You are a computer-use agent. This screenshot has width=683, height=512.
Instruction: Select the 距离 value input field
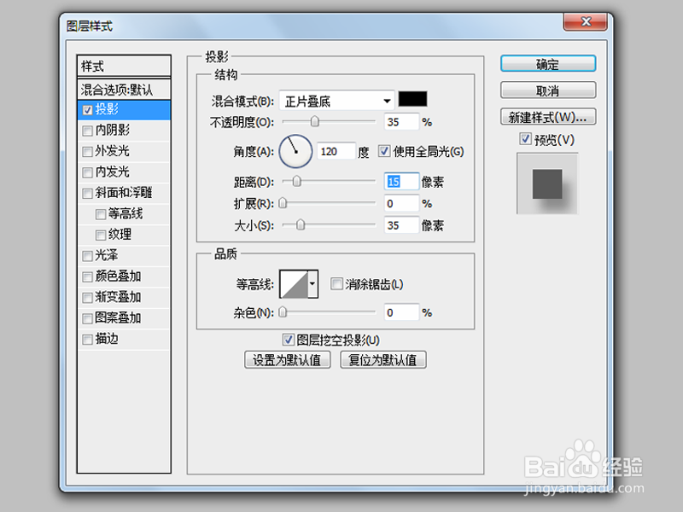click(400, 181)
